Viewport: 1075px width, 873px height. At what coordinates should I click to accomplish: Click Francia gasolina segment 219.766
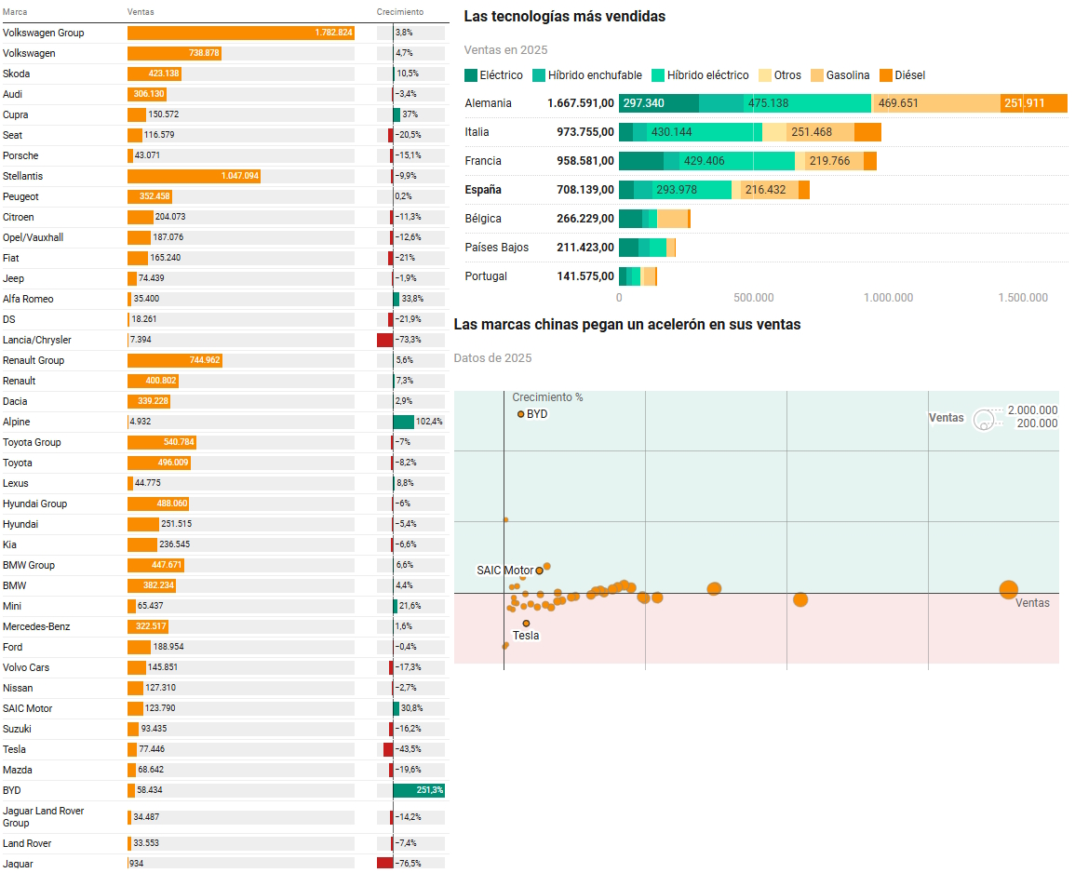click(x=834, y=161)
